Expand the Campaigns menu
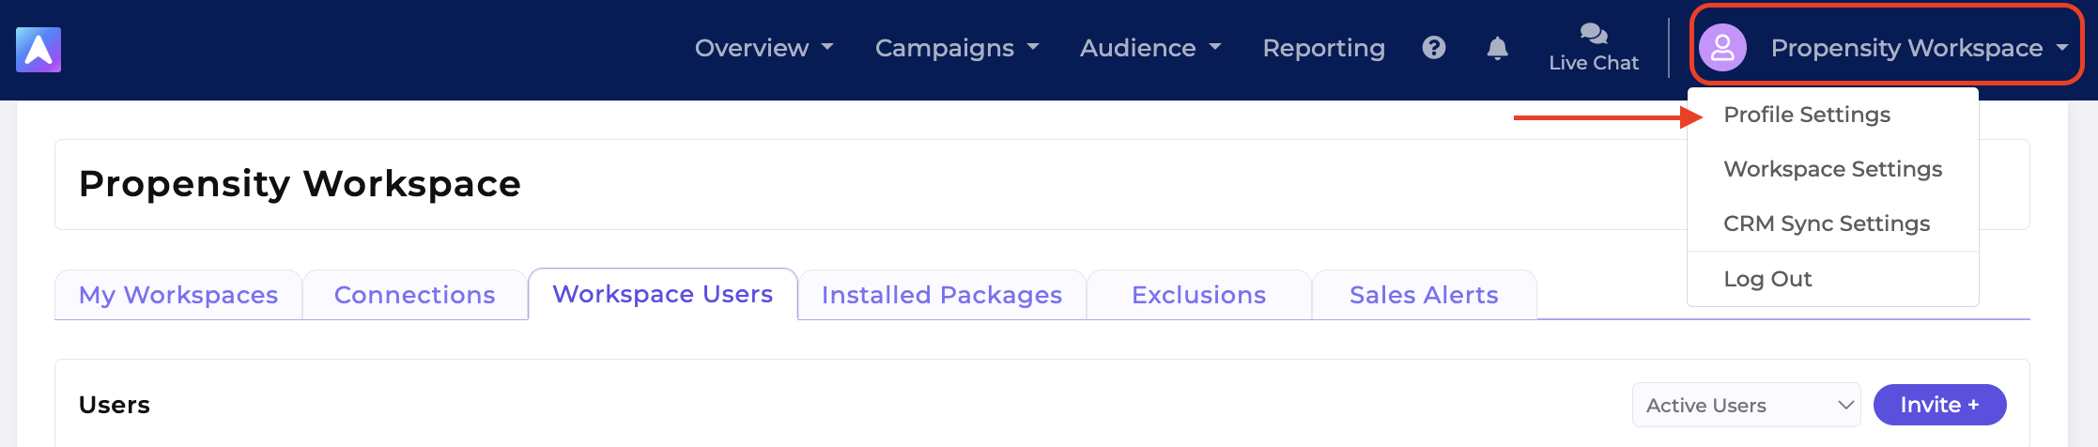 pos(957,48)
